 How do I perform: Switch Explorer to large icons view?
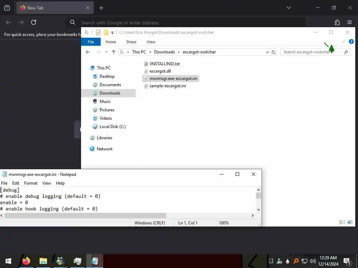[350, 222]
